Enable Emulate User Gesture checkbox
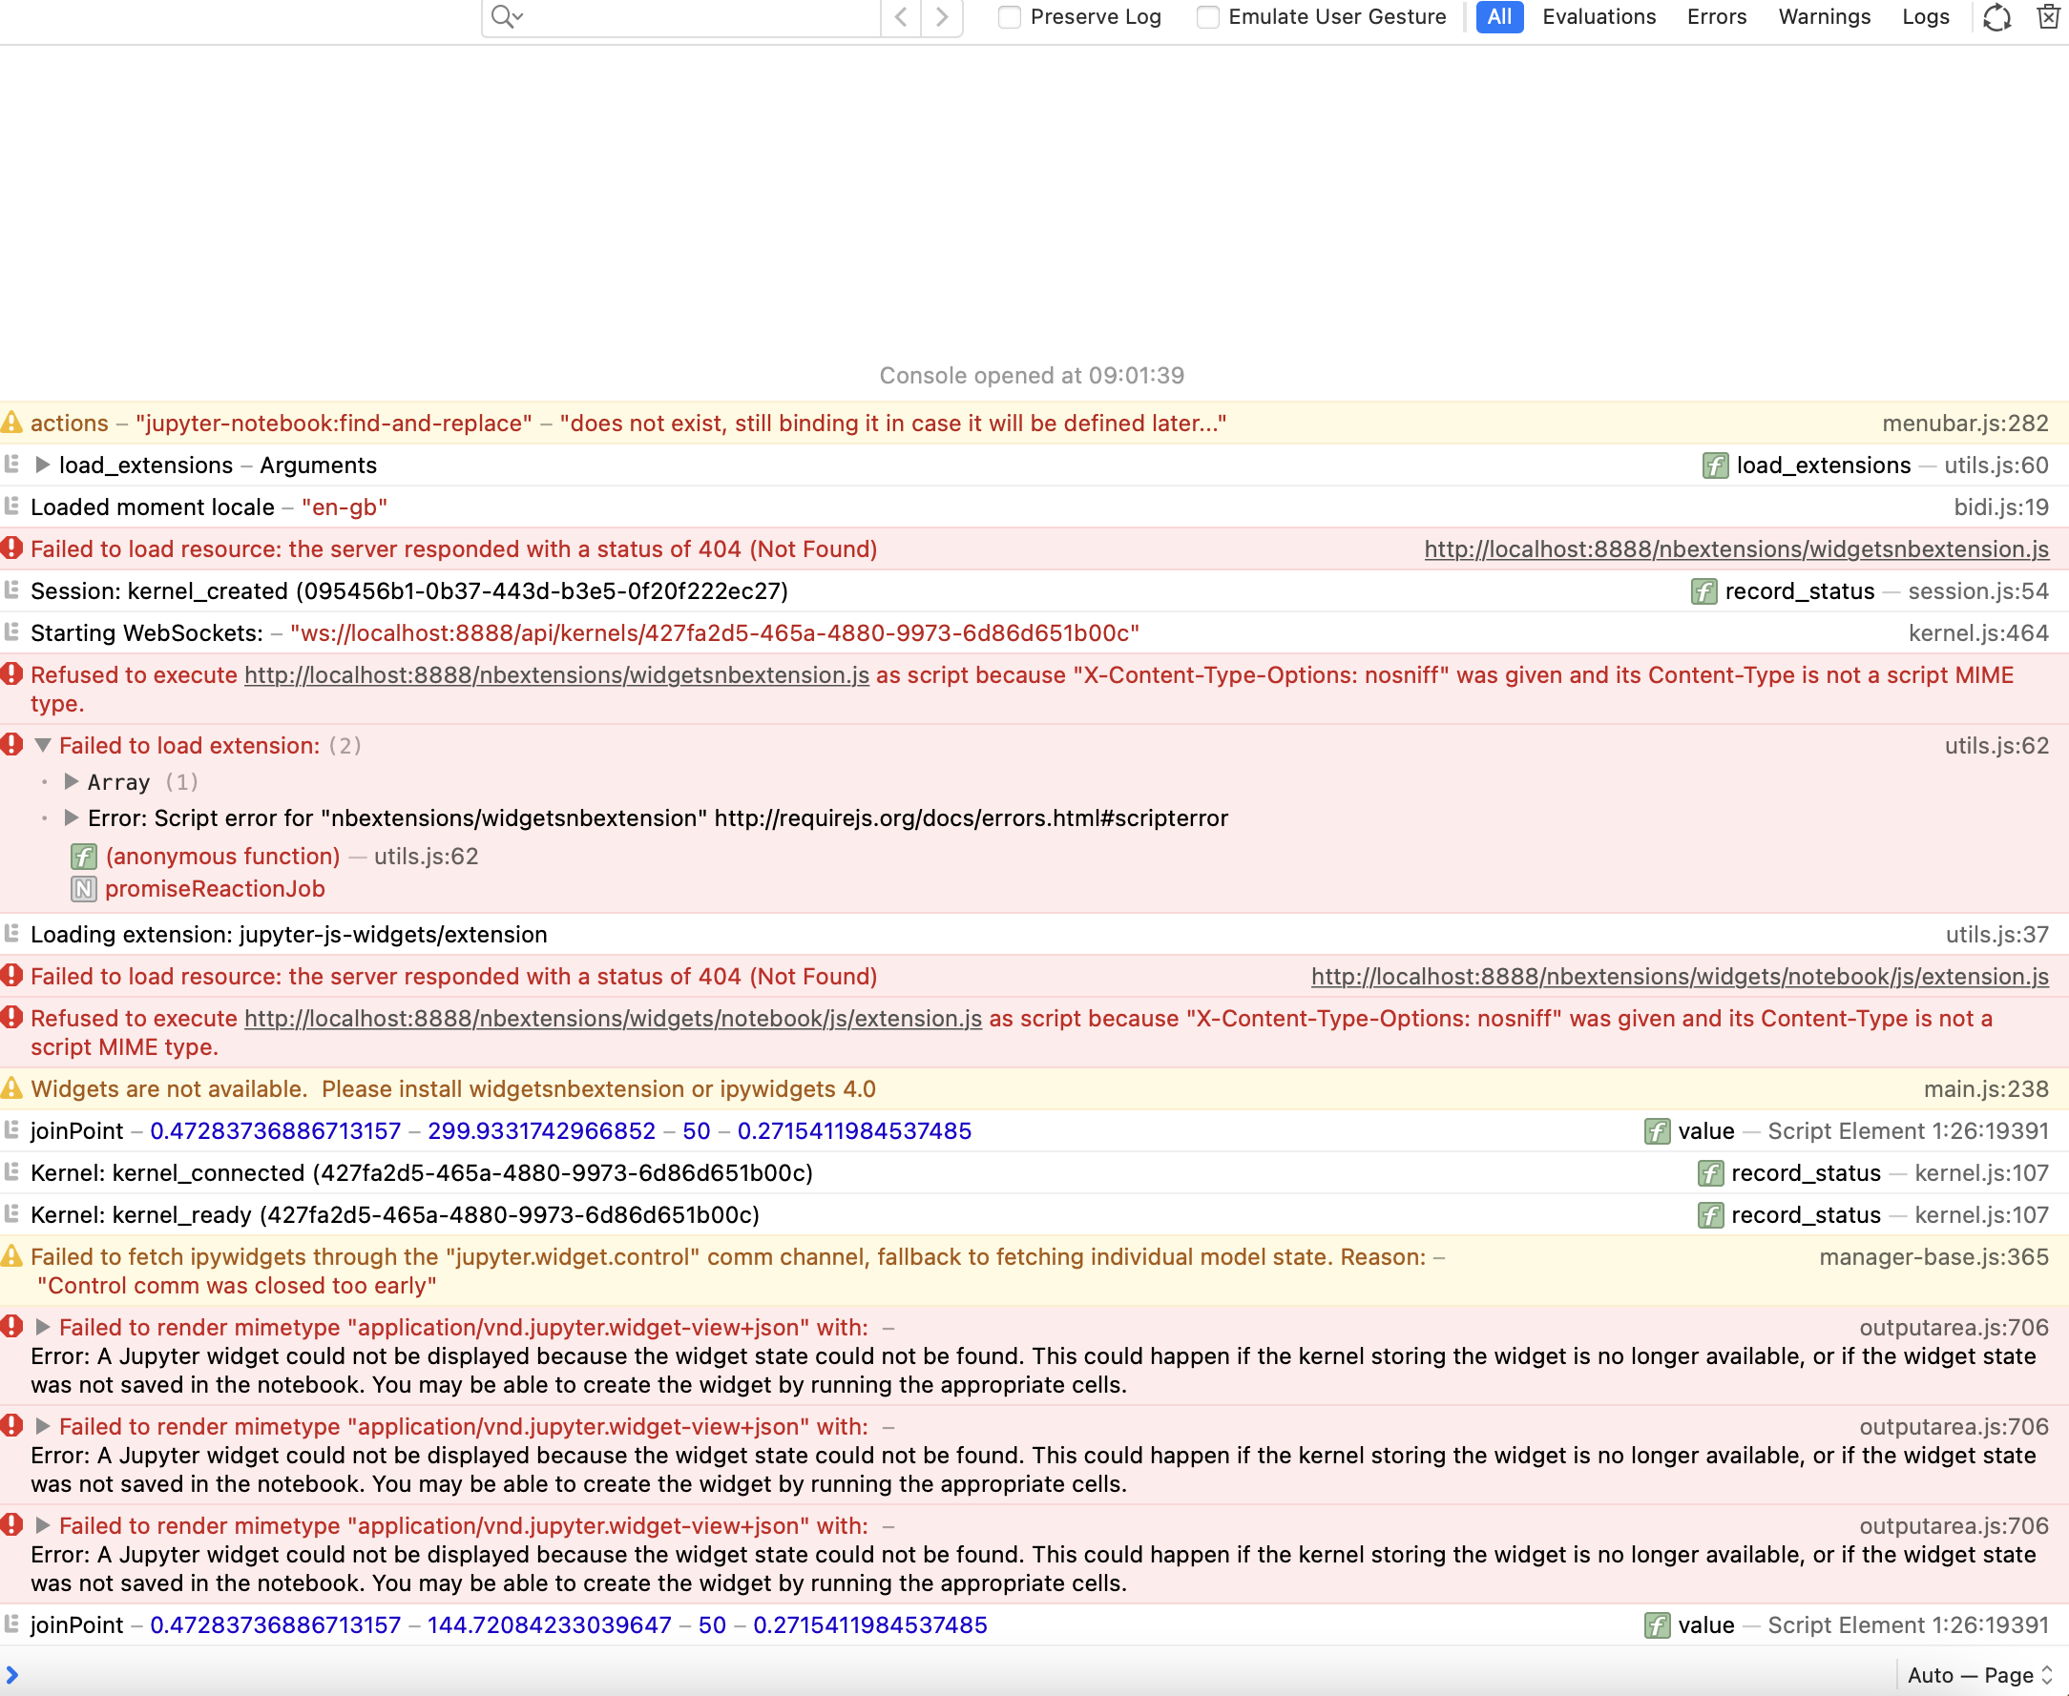This screenshot has width=2069, height=1696. coord(1208,16)
